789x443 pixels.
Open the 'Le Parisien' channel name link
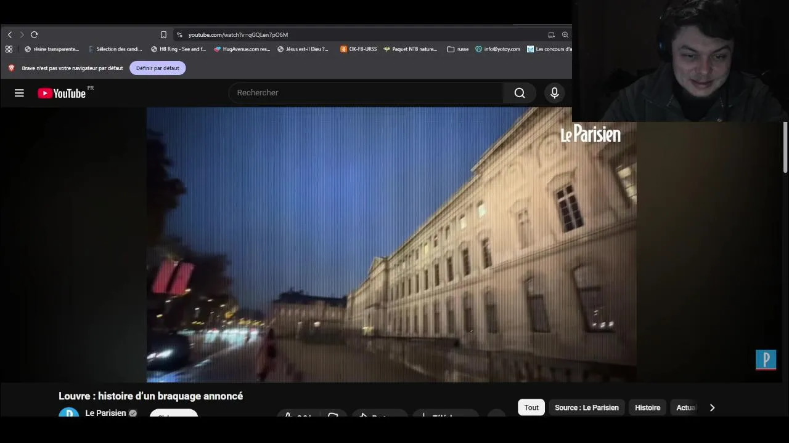tap(105, 413)
